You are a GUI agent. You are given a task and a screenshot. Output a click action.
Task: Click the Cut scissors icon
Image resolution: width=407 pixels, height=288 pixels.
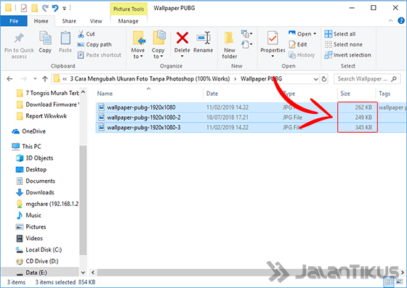81,34
